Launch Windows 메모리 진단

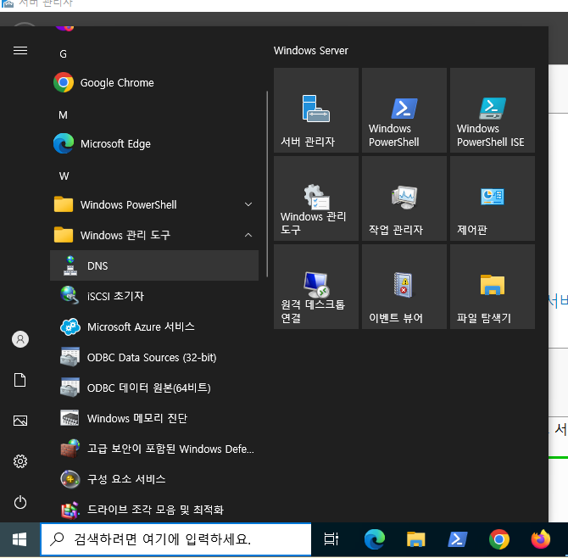154,418
